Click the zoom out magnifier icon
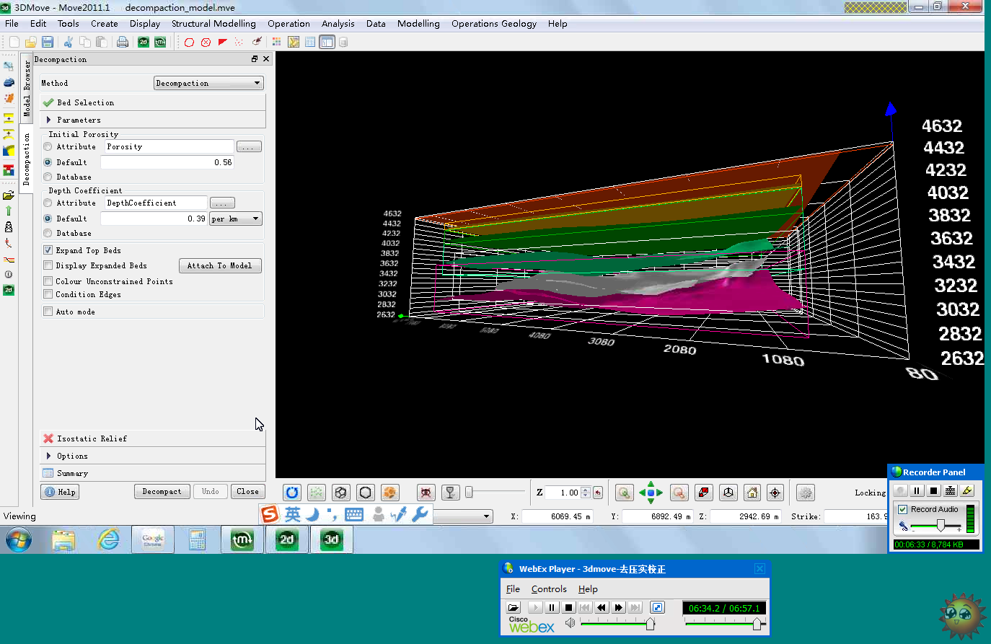The image size is (991, 644). click(x=679, y=493)
